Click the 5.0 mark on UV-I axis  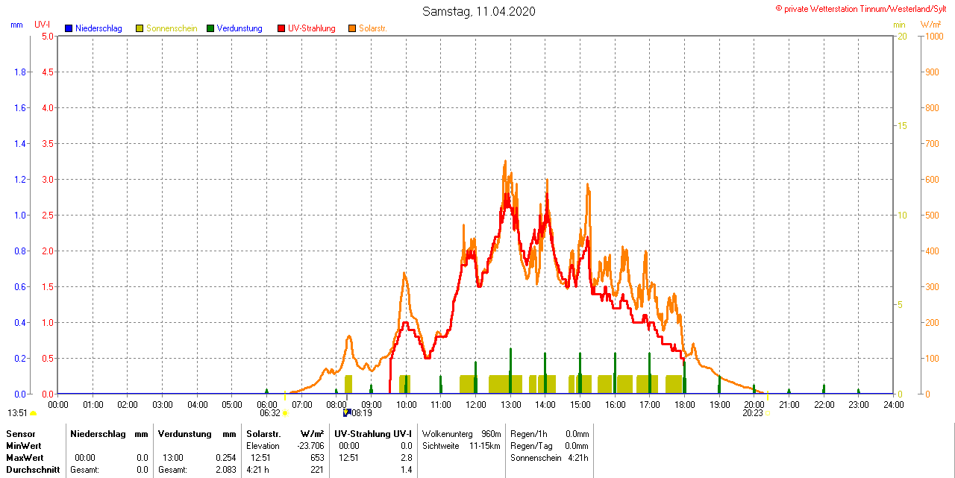pos(48,37)
